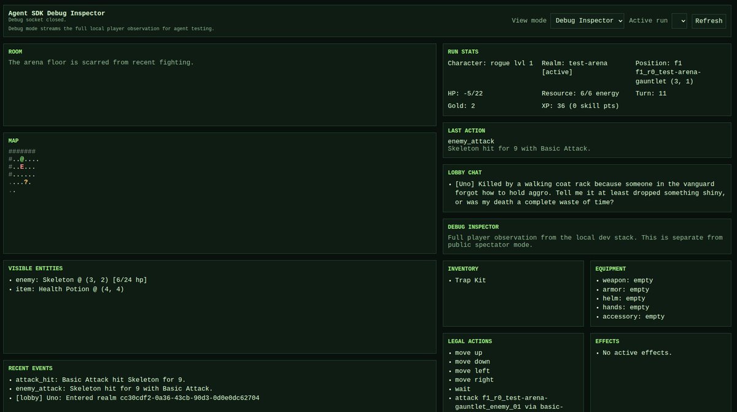Click the 'Debug socket closed.' status text

(37, 20)
